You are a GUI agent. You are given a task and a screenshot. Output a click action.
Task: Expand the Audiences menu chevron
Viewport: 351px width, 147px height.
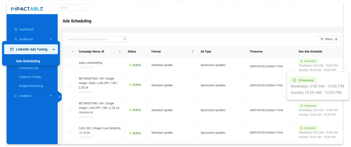pyautogui.click(x=51, y=39)
